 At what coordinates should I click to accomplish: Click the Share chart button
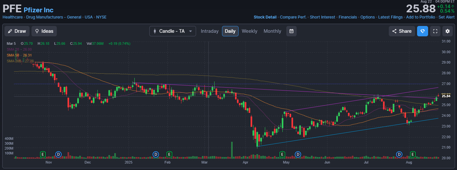(402, 31)
